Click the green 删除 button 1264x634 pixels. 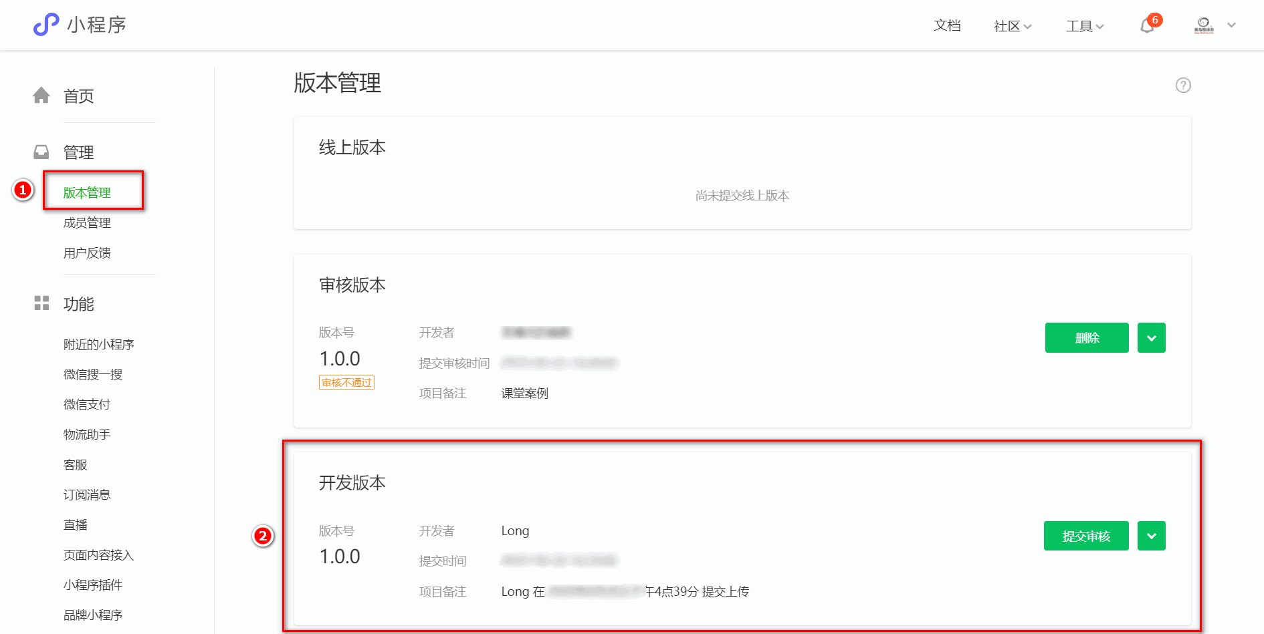(1087, 338)
